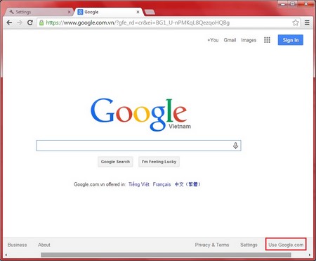Click I'm Feeling Lucky button

coord(159,162)
